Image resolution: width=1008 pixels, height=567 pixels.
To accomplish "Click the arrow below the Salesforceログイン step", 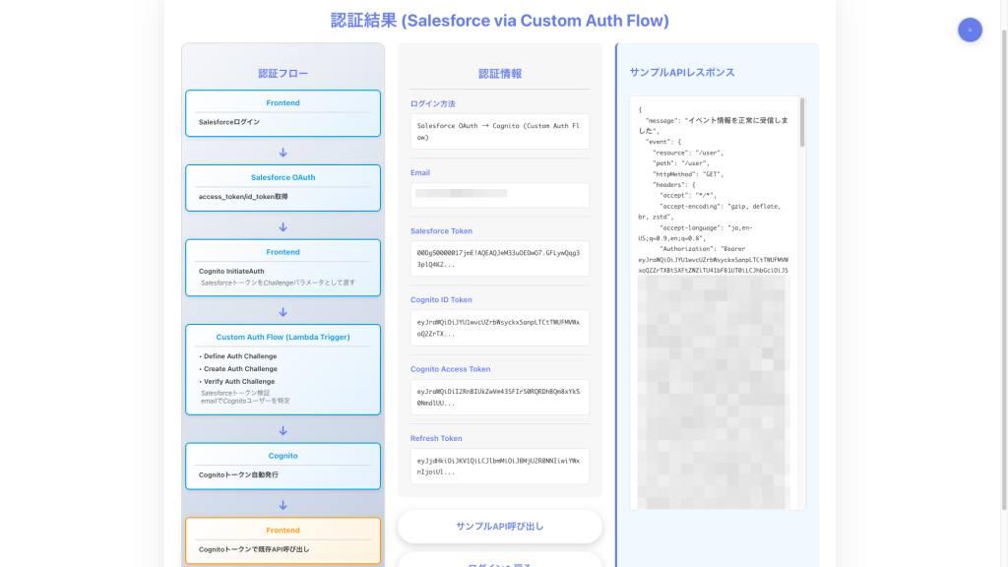I will click(283, 153).
